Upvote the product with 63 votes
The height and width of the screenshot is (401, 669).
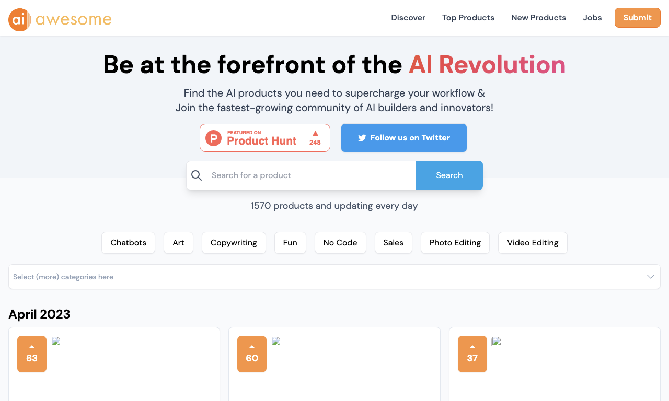tap(32, 354)
